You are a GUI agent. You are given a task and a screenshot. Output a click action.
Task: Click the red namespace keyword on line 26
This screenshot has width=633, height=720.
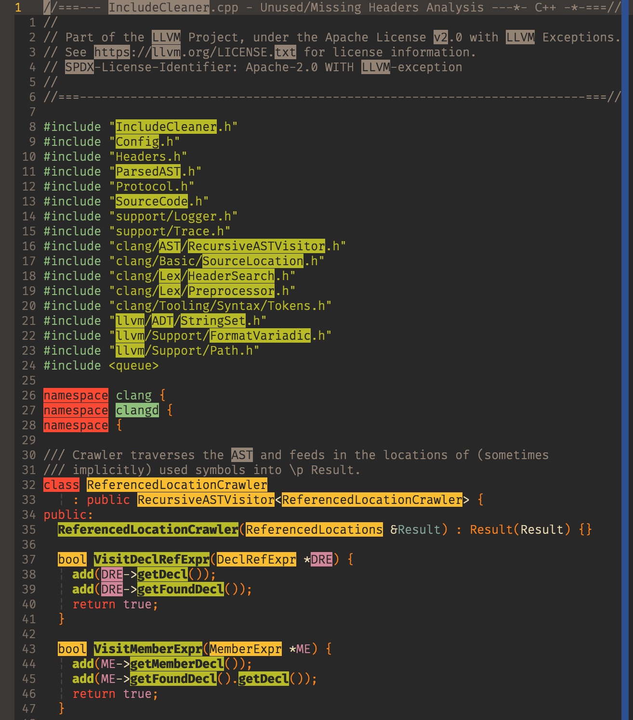click(76, 395)
